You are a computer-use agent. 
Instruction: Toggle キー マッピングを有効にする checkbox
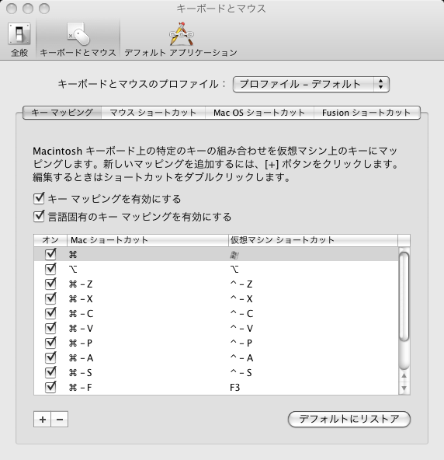[x=39, y=199]
